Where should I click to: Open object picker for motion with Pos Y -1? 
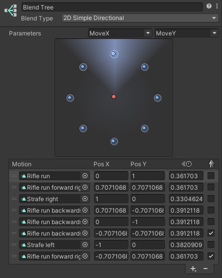point(85,222)
